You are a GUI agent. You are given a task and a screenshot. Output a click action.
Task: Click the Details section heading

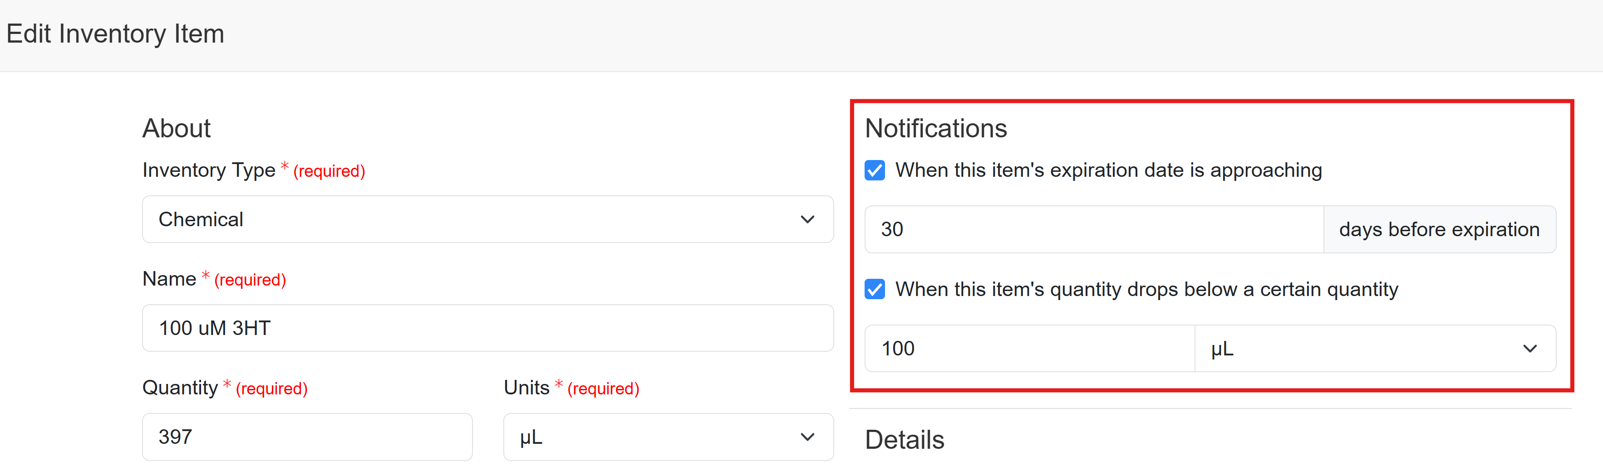904,440
